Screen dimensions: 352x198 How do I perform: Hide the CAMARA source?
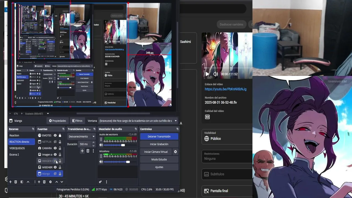point(55,148)
